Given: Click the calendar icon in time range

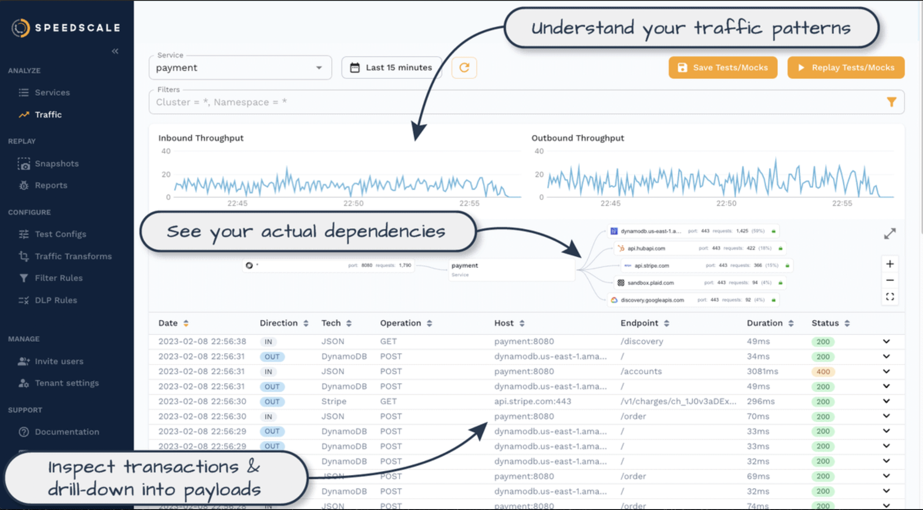Looking at the screenshot, I should tap(355, 68).
